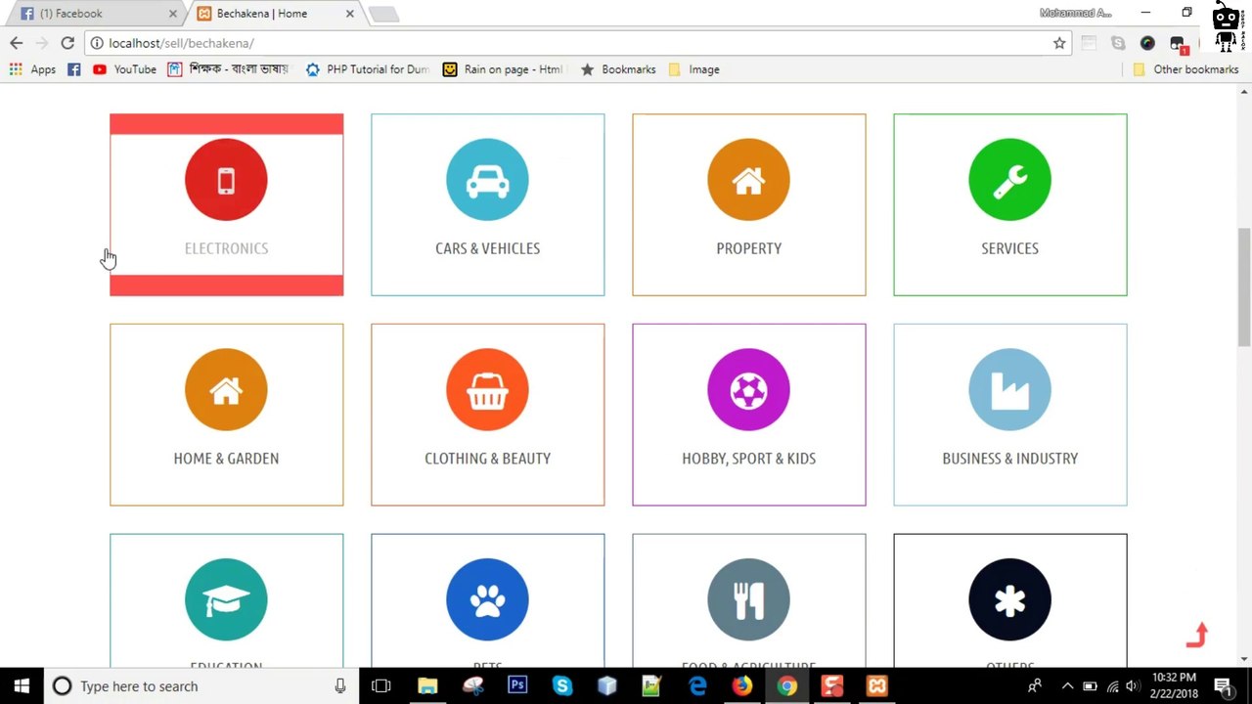Viewport: 1252px width, 704px height.
Task: Open XAMPP from the taskbar
Action: (877, 686)
